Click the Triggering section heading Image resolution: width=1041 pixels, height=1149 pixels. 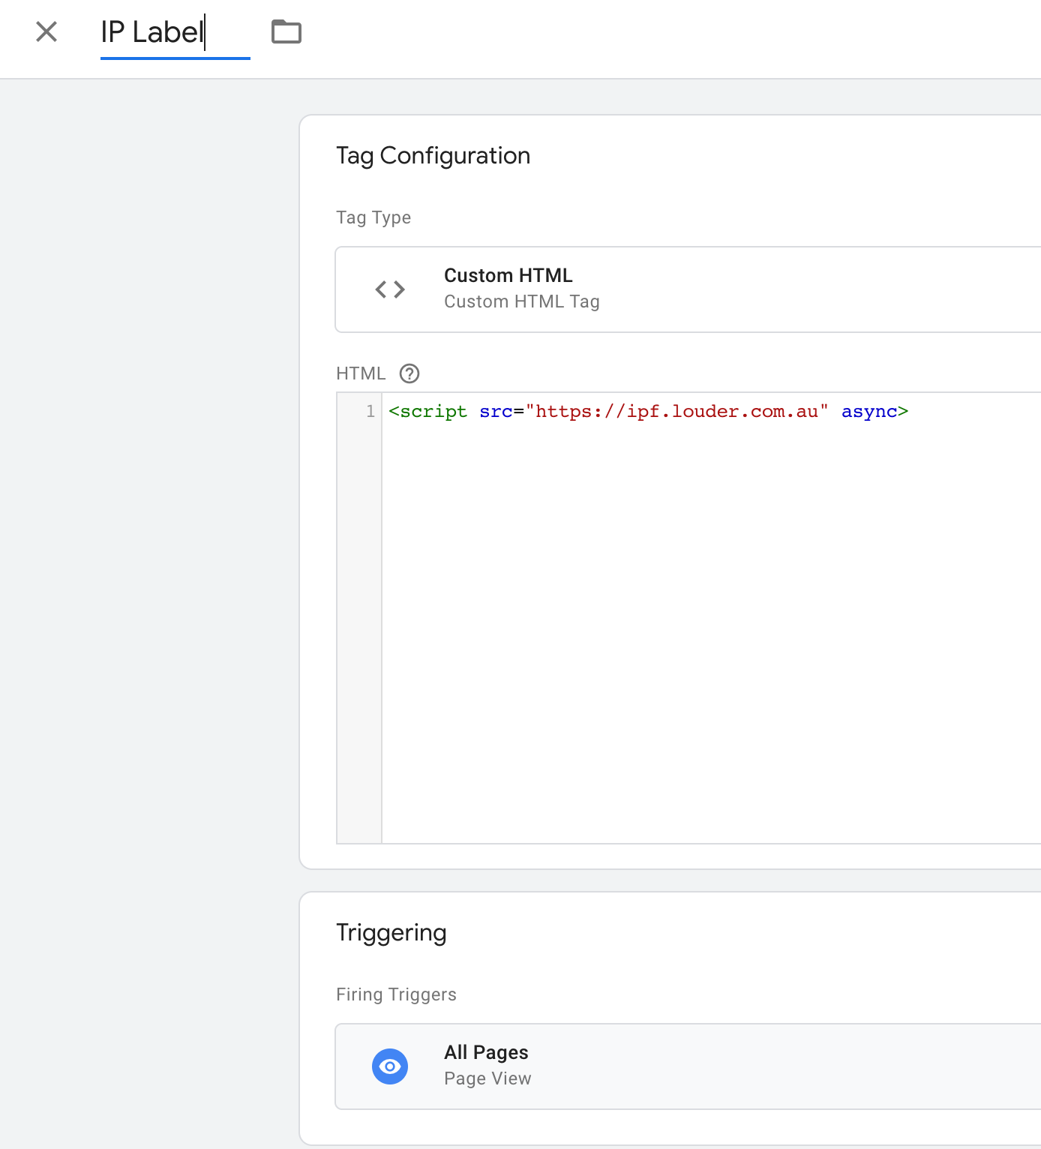click(x=391, y=932)
